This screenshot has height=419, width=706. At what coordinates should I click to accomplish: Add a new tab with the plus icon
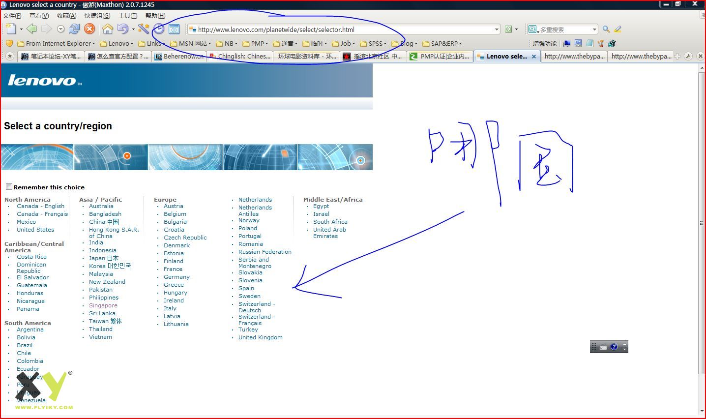677,56
